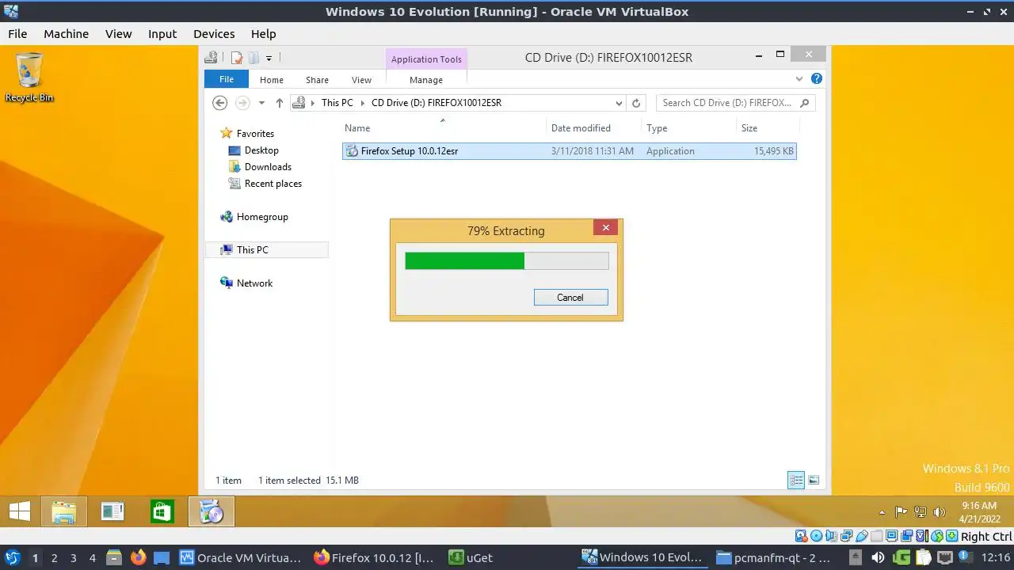Click VirtualBox USB status icon
The height and width of the screenshot is (570, 1014).
pyautogui.click(x=862, y=537)
